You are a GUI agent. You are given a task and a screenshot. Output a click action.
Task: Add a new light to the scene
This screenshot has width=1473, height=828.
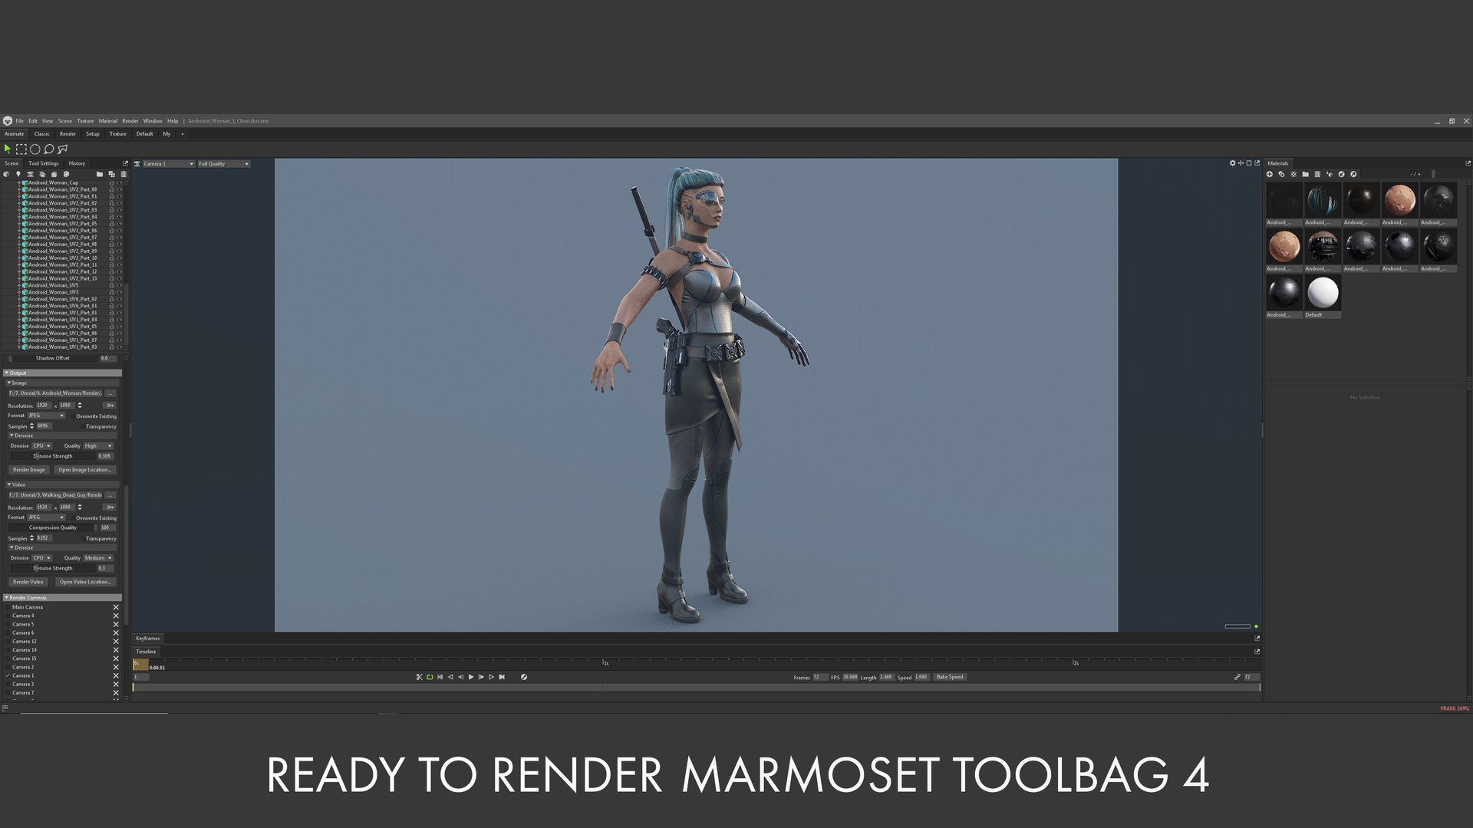[18, 174]
